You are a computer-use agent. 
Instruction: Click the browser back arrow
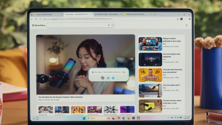click(x=32, y=19)
